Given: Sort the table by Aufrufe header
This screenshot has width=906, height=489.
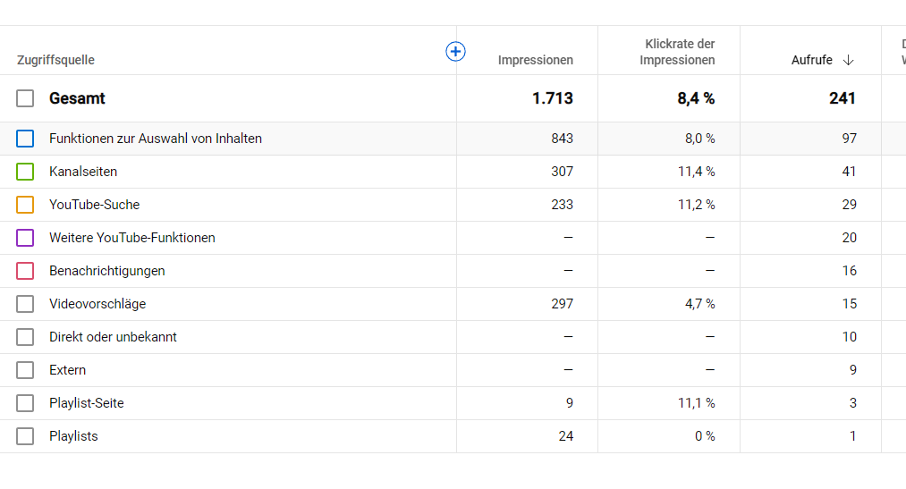Looking at the screenshot, I should 811,60.
